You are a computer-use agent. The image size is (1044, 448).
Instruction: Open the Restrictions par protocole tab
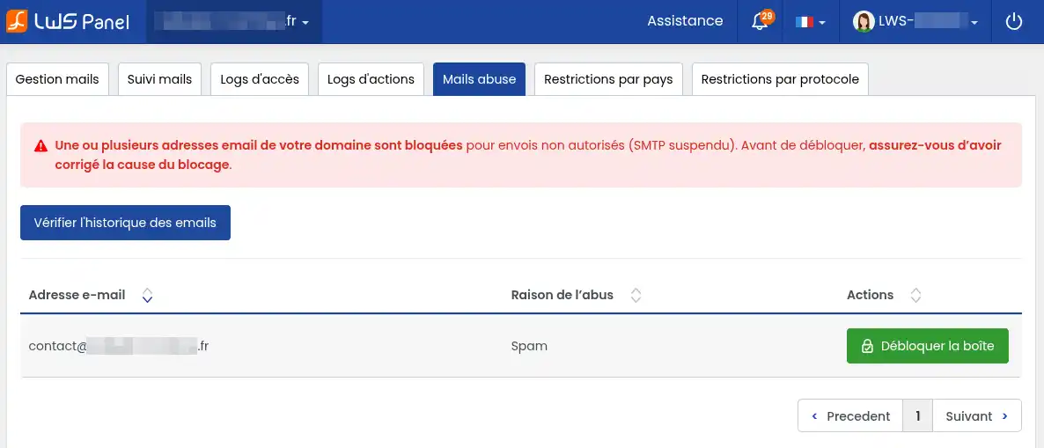(780, 79)
